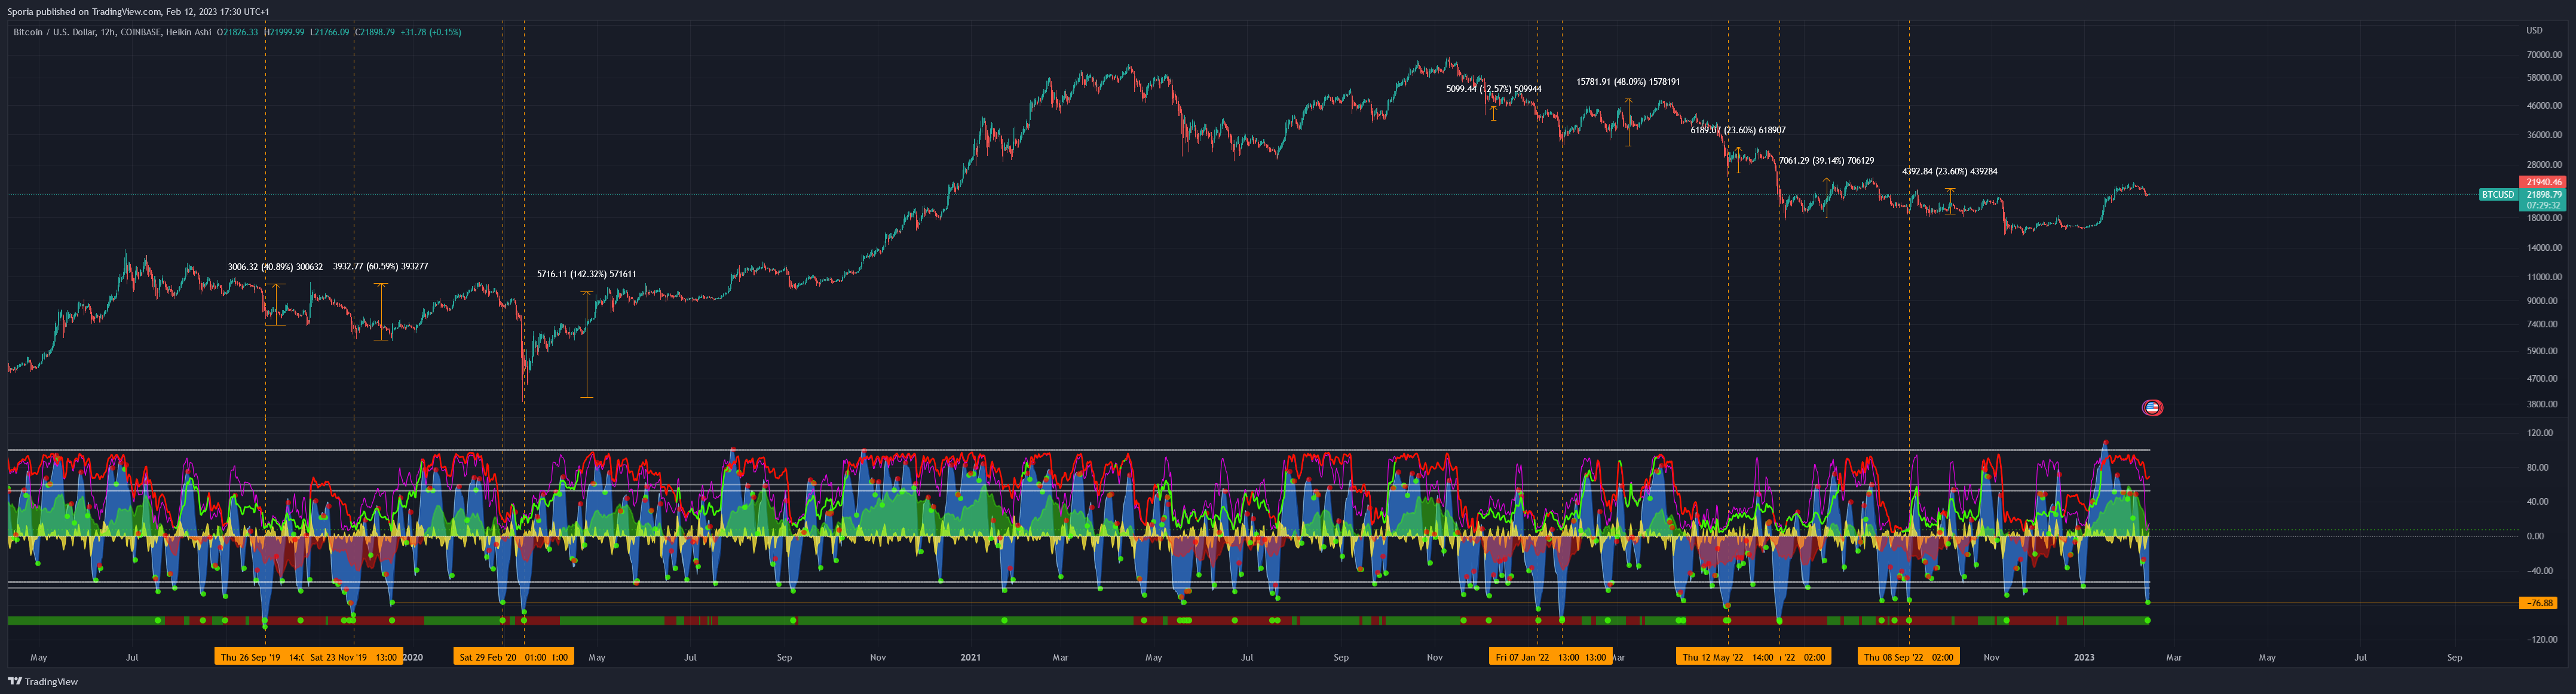
Task: Click the 5716.11 (142.32%) measurement label
Action: 586,274
